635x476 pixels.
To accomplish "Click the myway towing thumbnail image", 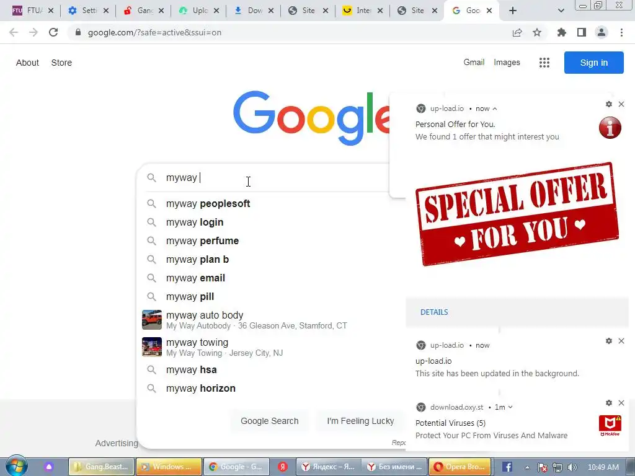I will coord(152,347).
